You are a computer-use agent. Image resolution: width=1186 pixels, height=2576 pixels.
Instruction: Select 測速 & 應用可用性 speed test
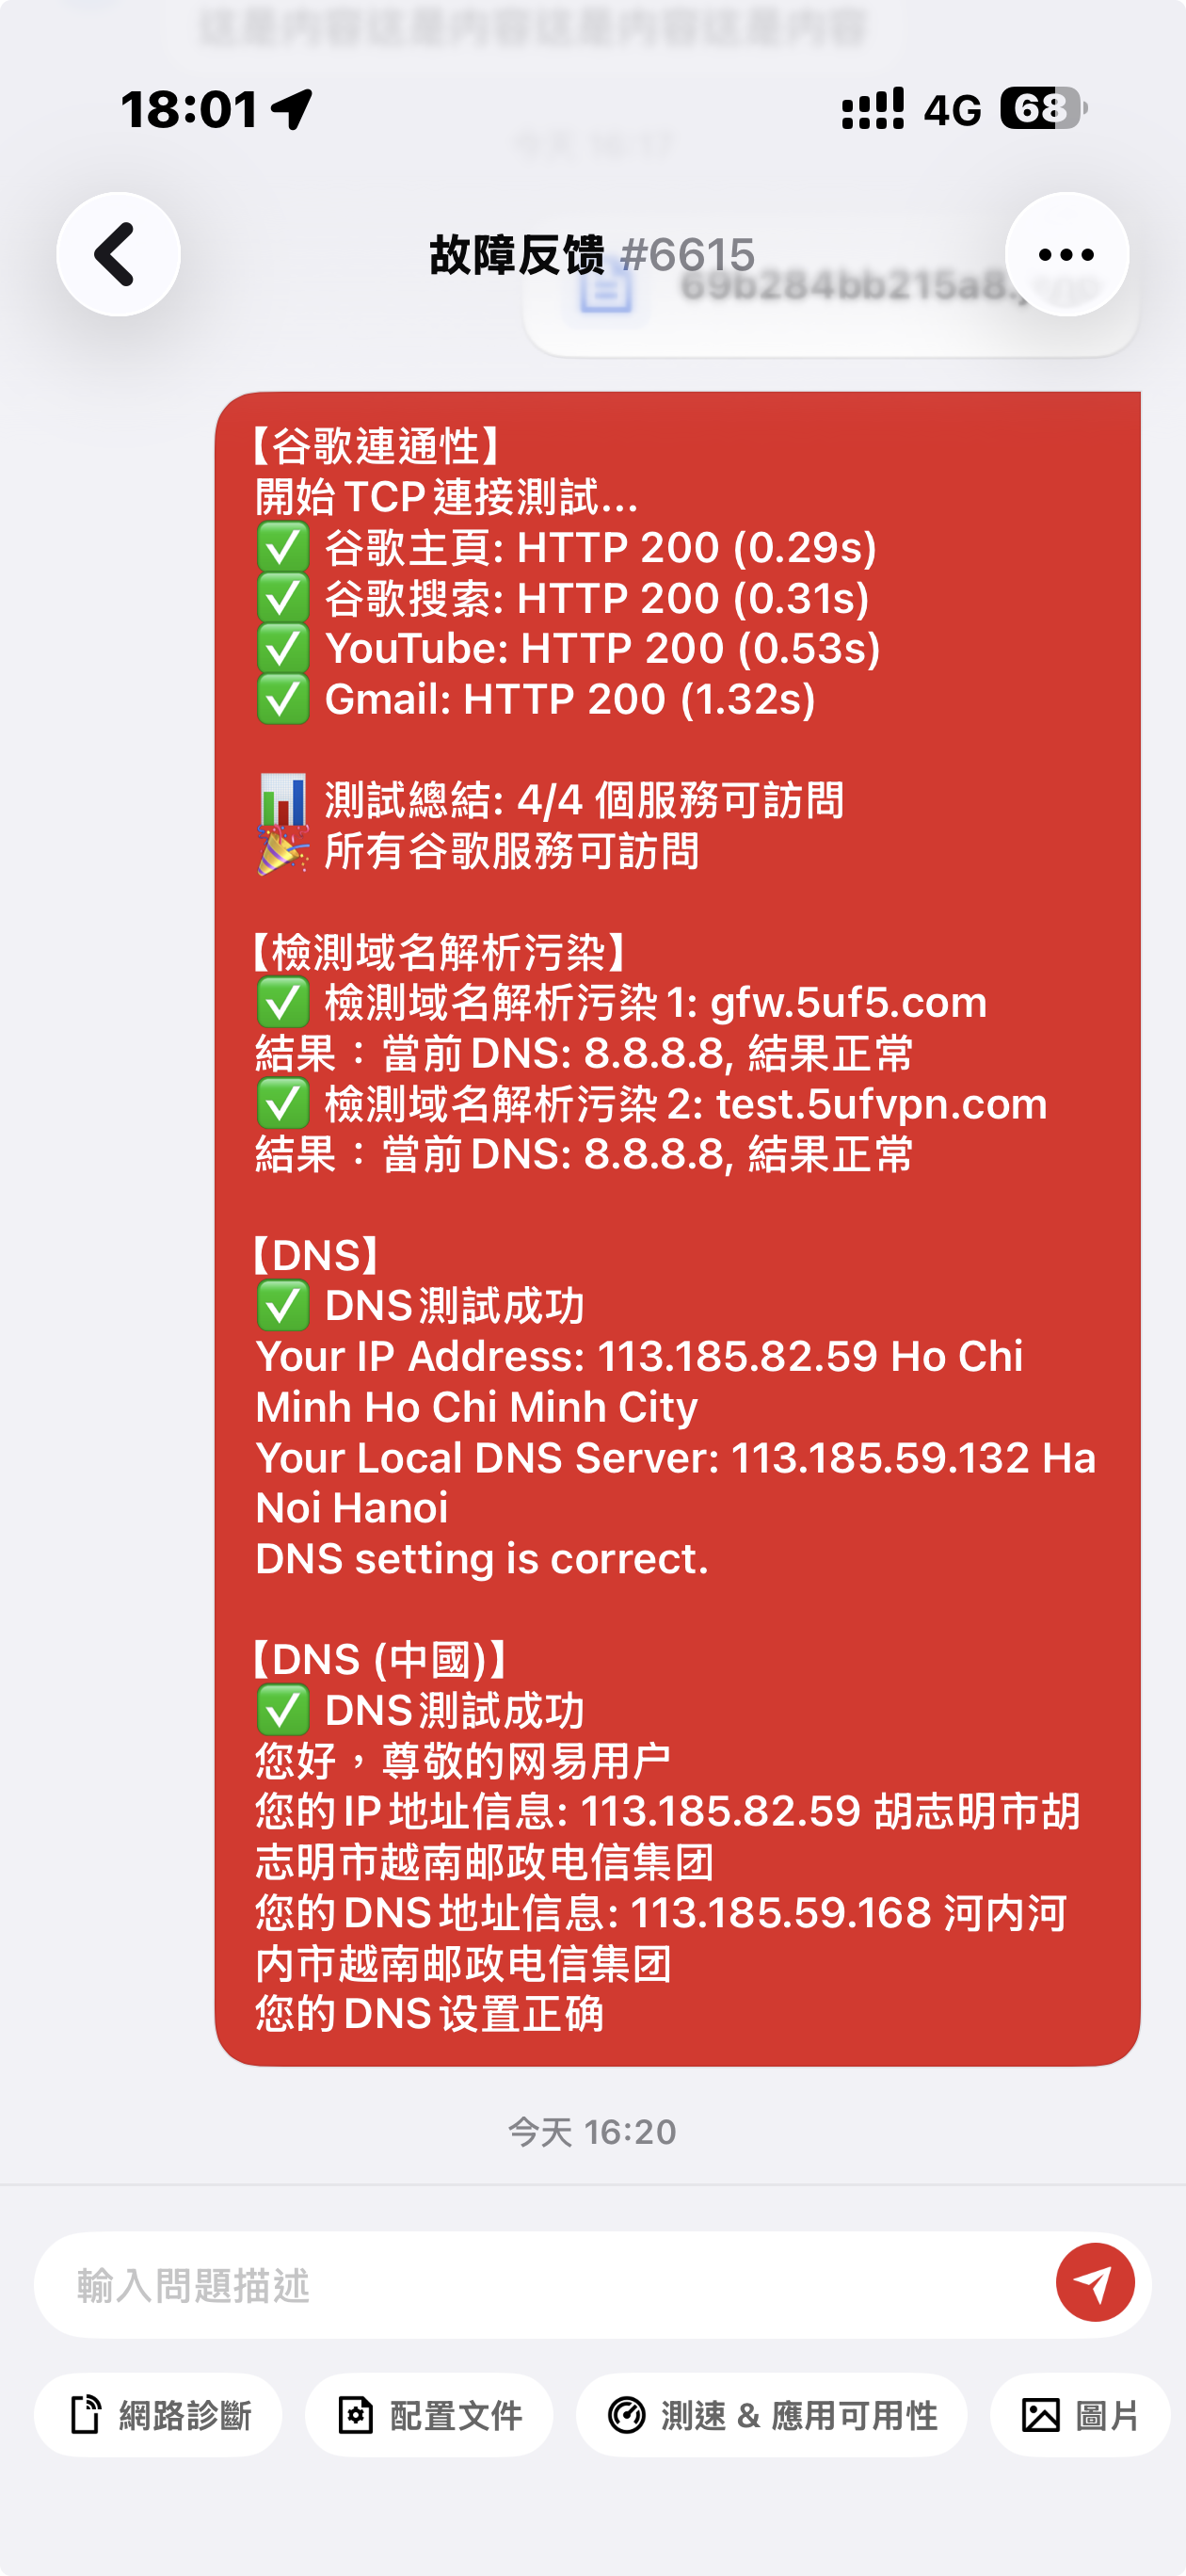pos(772,2415)
